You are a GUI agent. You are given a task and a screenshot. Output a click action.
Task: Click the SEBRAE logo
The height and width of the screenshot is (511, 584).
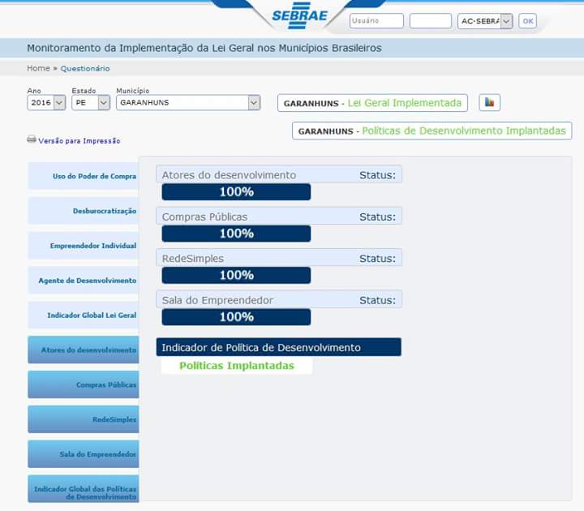coord(299,15)
